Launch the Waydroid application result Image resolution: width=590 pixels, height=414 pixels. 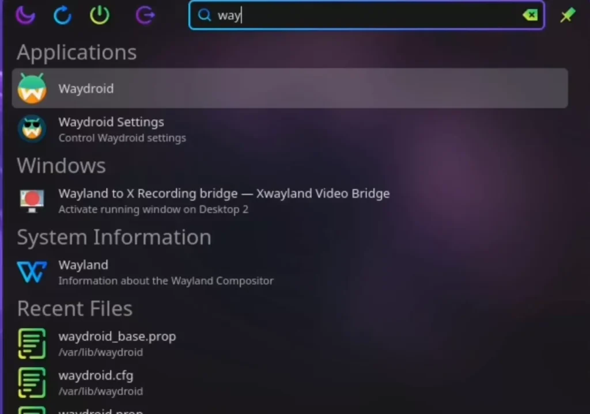[x=288, y=89]
